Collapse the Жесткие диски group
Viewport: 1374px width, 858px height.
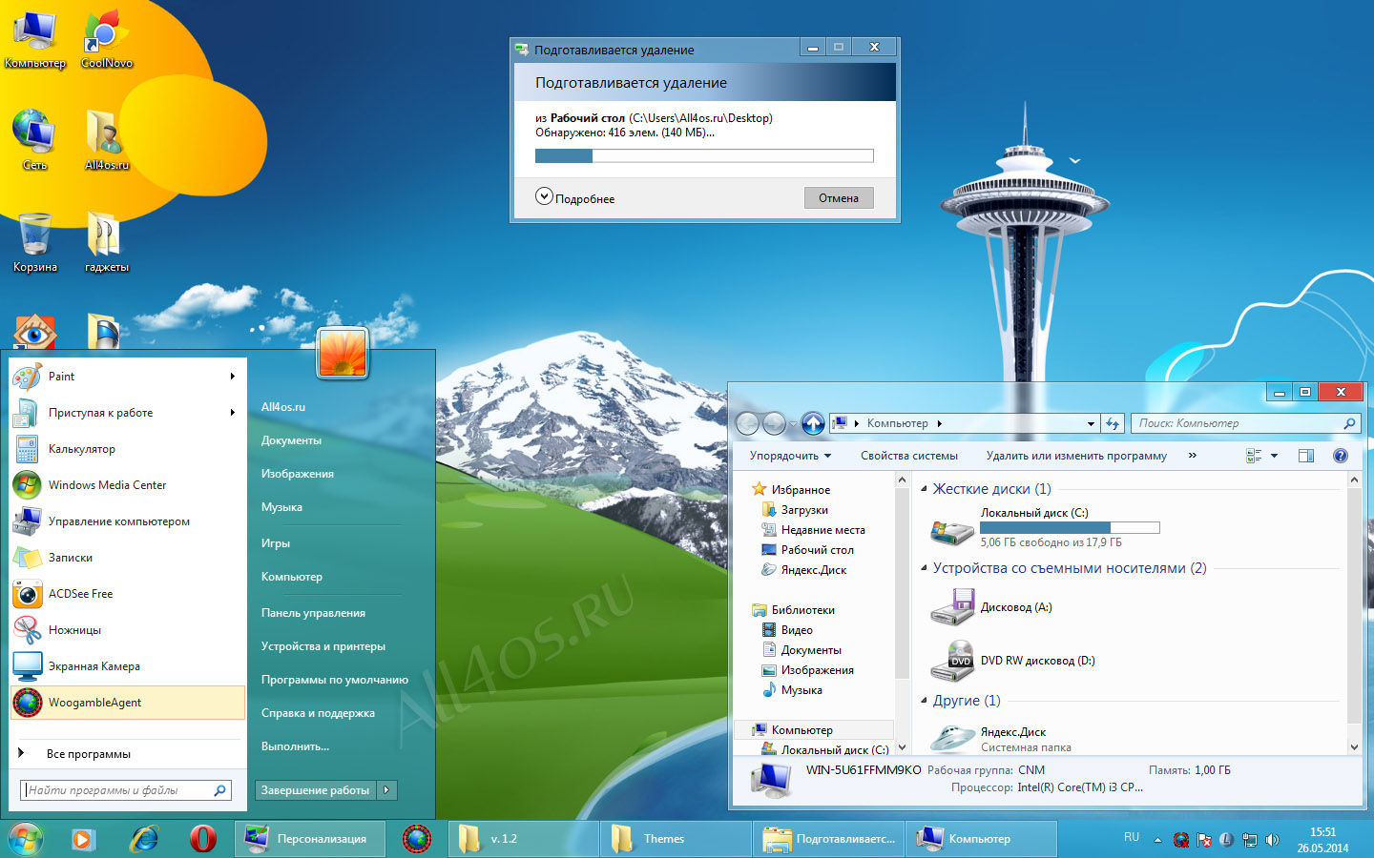tap(924, 489)
